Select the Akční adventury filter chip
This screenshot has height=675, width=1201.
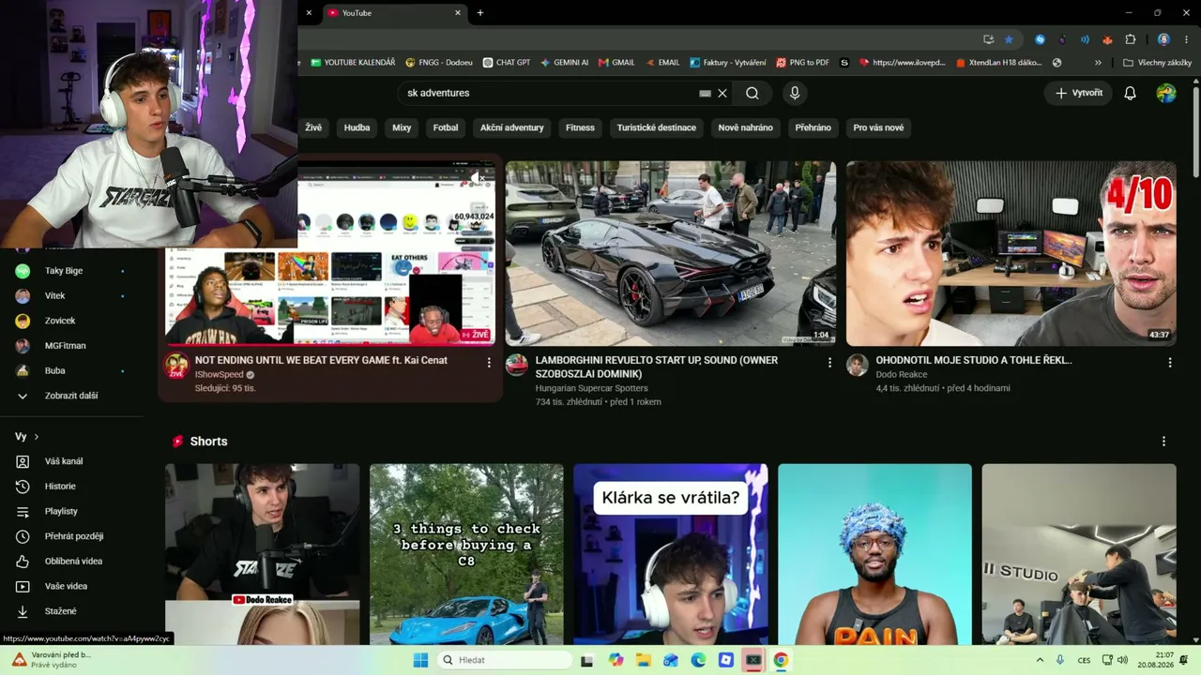[512, 127]
